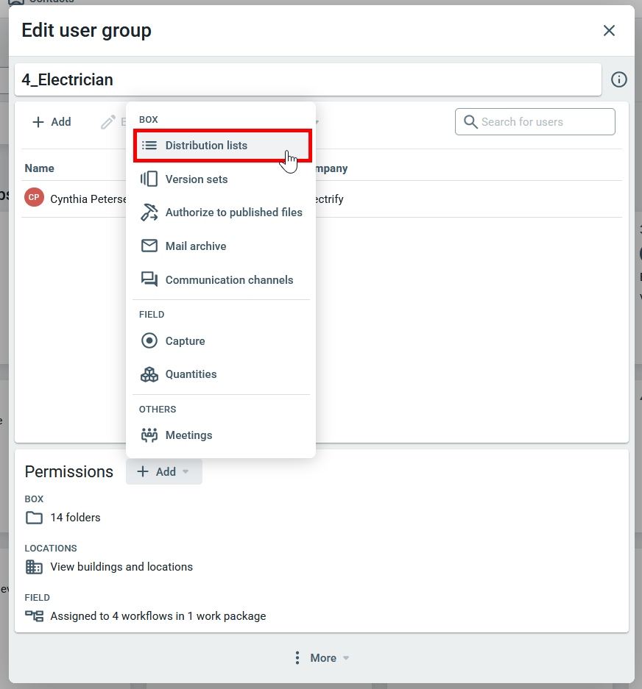This screenshot has width=642, height=689.
Task: Click the Cynthia Petersen CP avatar
Action: pos(34,198)
